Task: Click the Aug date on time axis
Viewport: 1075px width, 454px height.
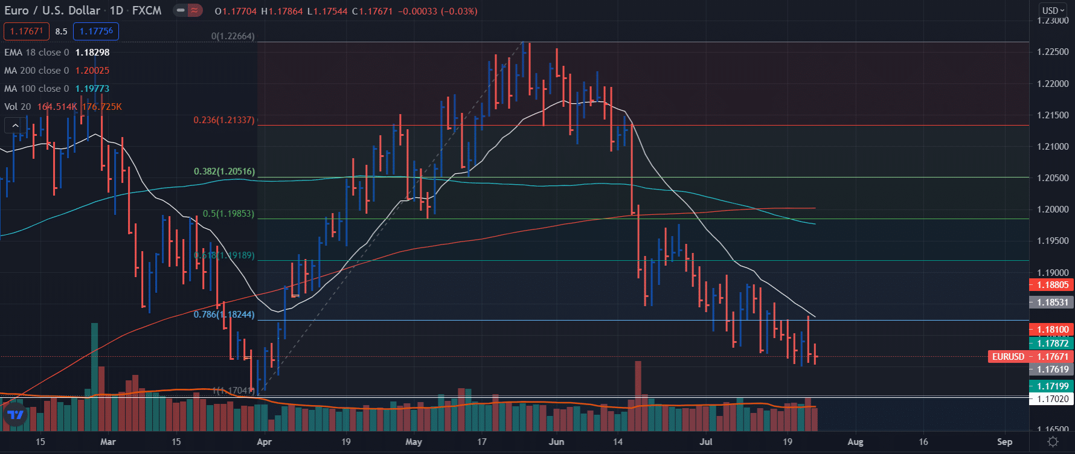Action: [x=855, y=442]
